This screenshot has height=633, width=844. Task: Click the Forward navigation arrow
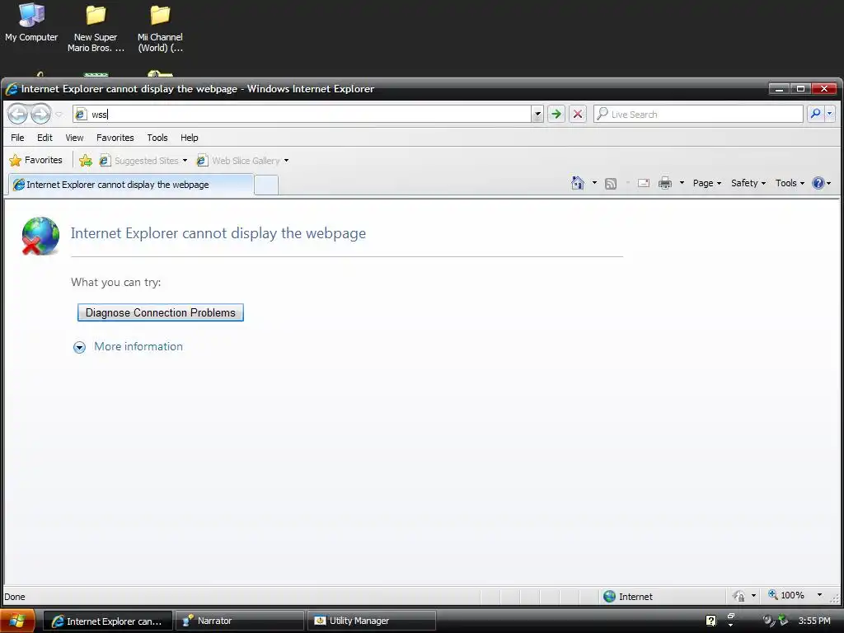click(x=40, y=114)
